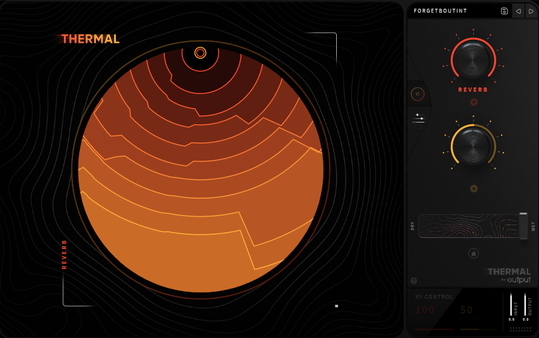Click the OUTPUT level meter

click(525, 304)
